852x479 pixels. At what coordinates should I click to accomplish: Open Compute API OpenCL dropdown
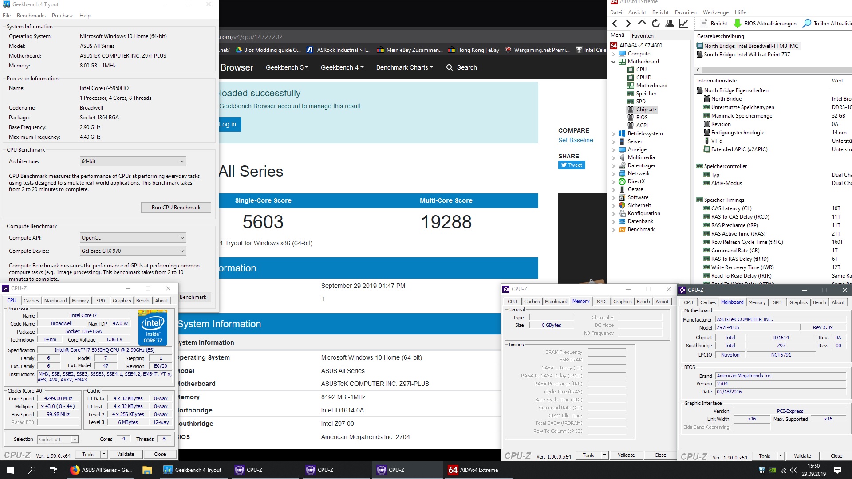[133, 238]
